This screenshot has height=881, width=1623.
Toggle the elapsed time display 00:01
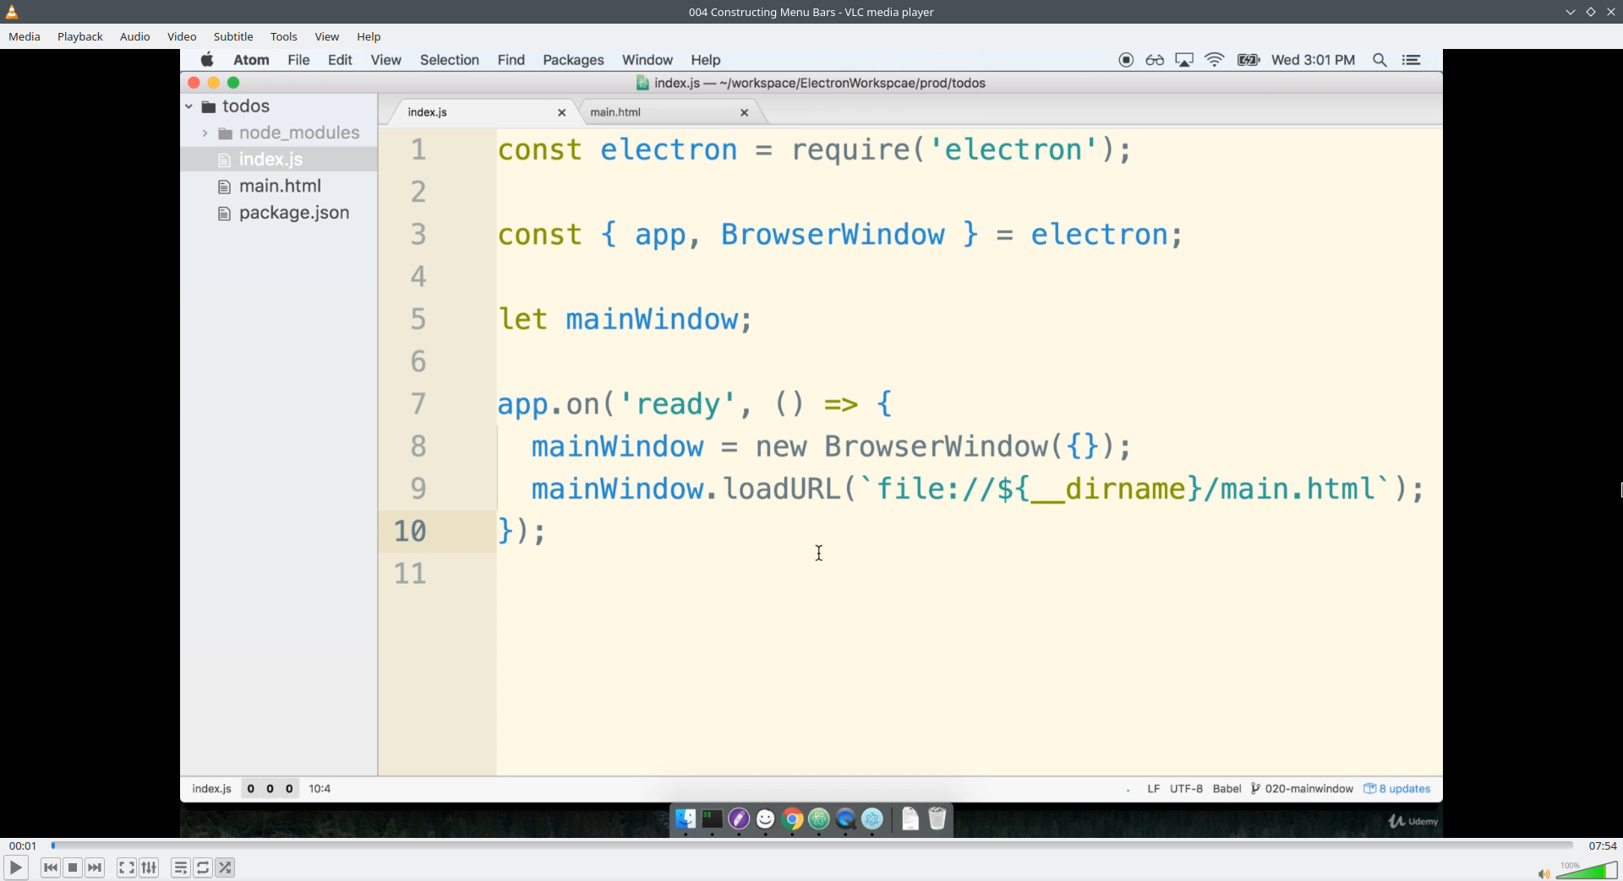[23, 846]
